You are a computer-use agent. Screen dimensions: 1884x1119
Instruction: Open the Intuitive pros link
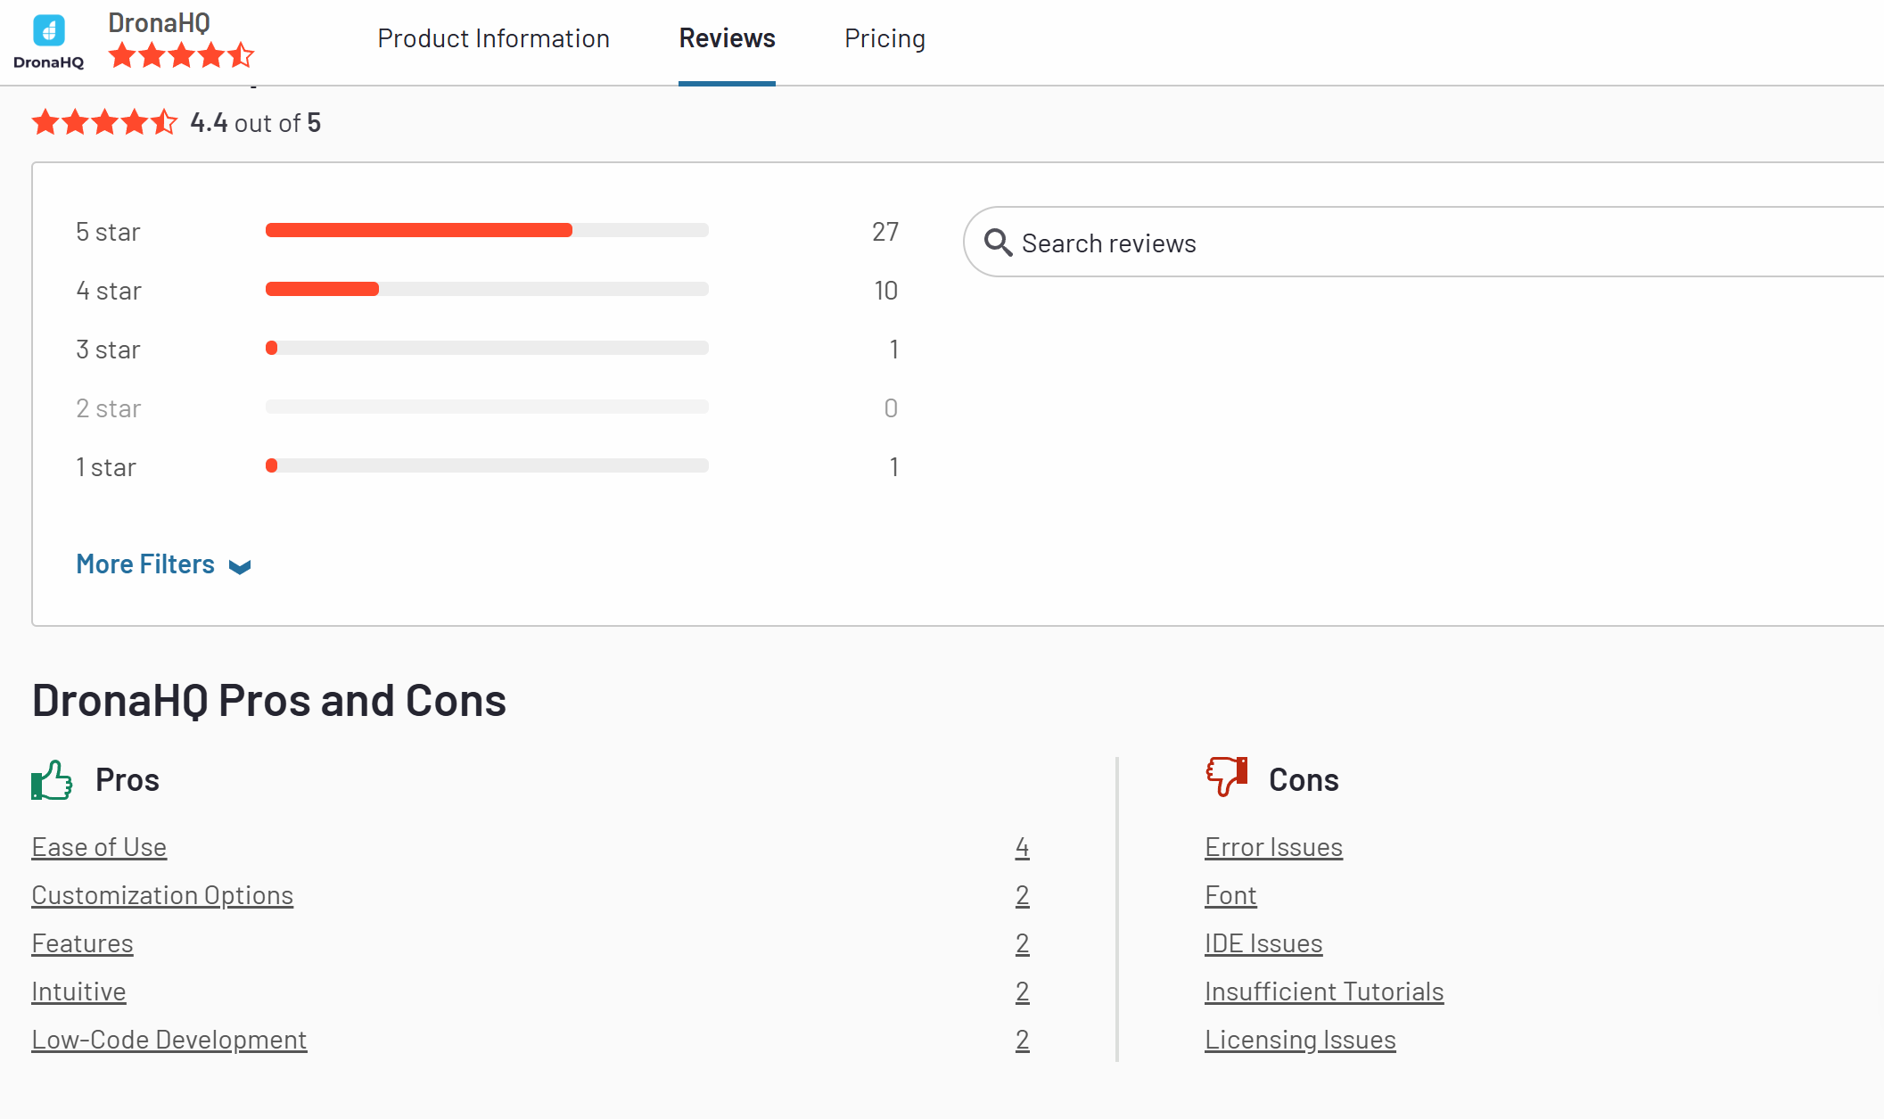pyautogui.click(x=79, y=991)
